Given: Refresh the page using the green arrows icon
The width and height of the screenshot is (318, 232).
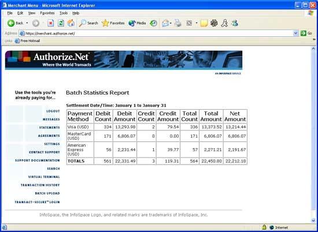Looking at the screenshot, I should [x=61, y=23].
